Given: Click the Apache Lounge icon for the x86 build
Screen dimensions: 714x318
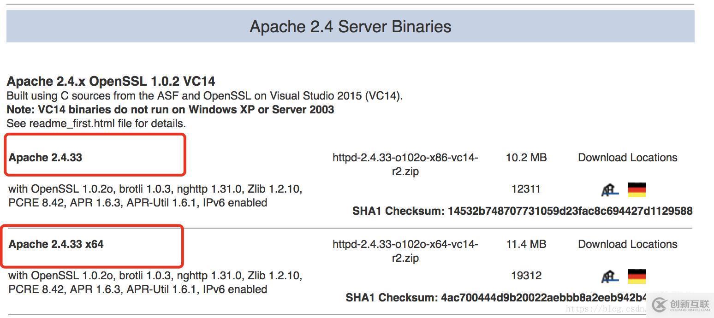Looking at the screenshot, I should 610,189.
